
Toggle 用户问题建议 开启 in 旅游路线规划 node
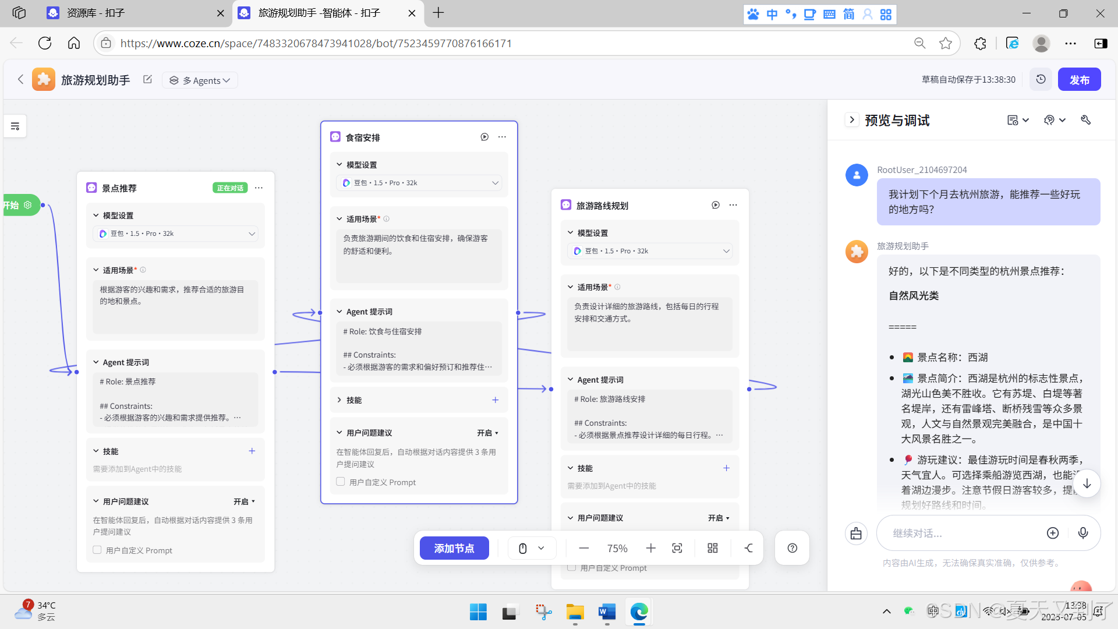[719, 518]
